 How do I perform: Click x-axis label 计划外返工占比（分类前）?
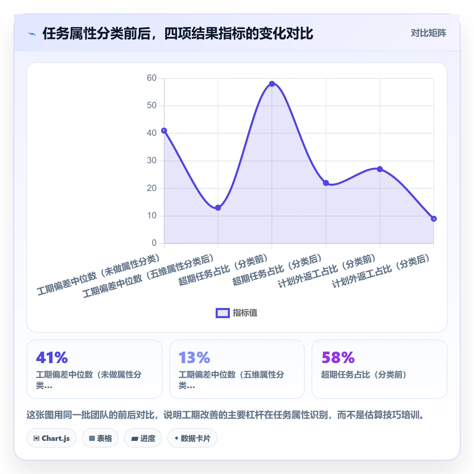(x=327, y=271)
